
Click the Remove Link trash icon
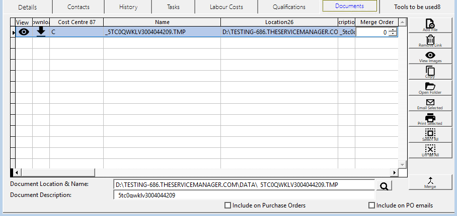click(430, 40)
